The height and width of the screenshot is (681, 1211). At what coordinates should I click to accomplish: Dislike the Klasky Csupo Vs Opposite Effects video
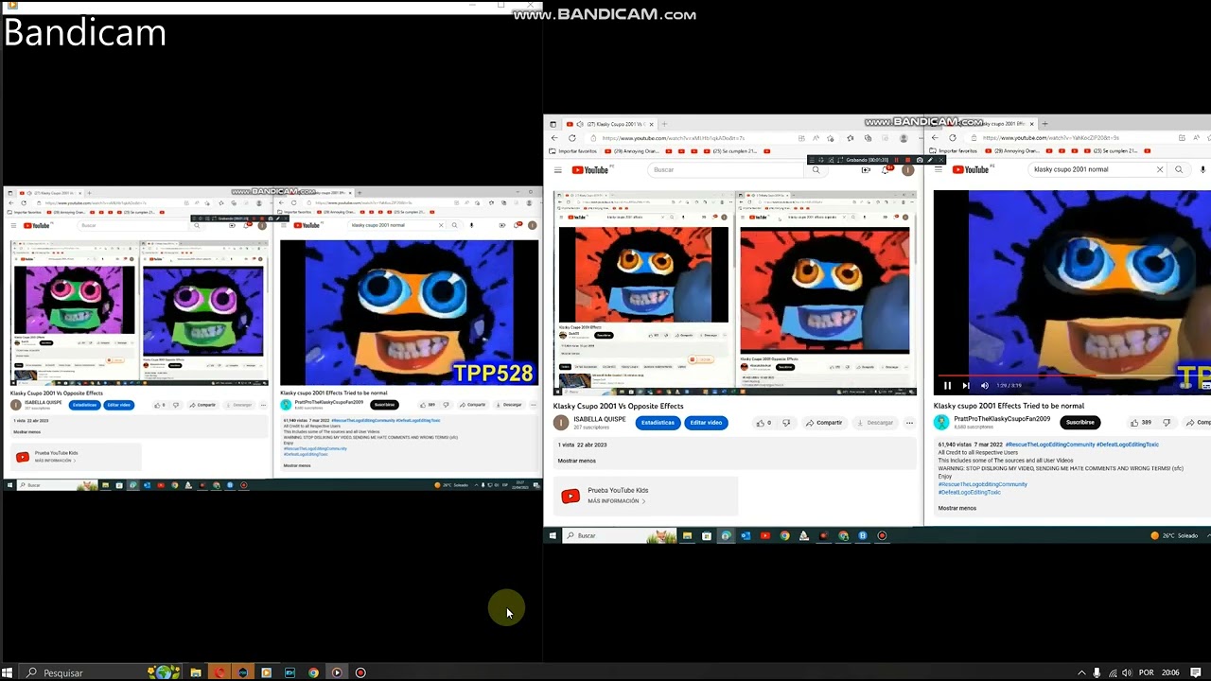click(785, 423)
